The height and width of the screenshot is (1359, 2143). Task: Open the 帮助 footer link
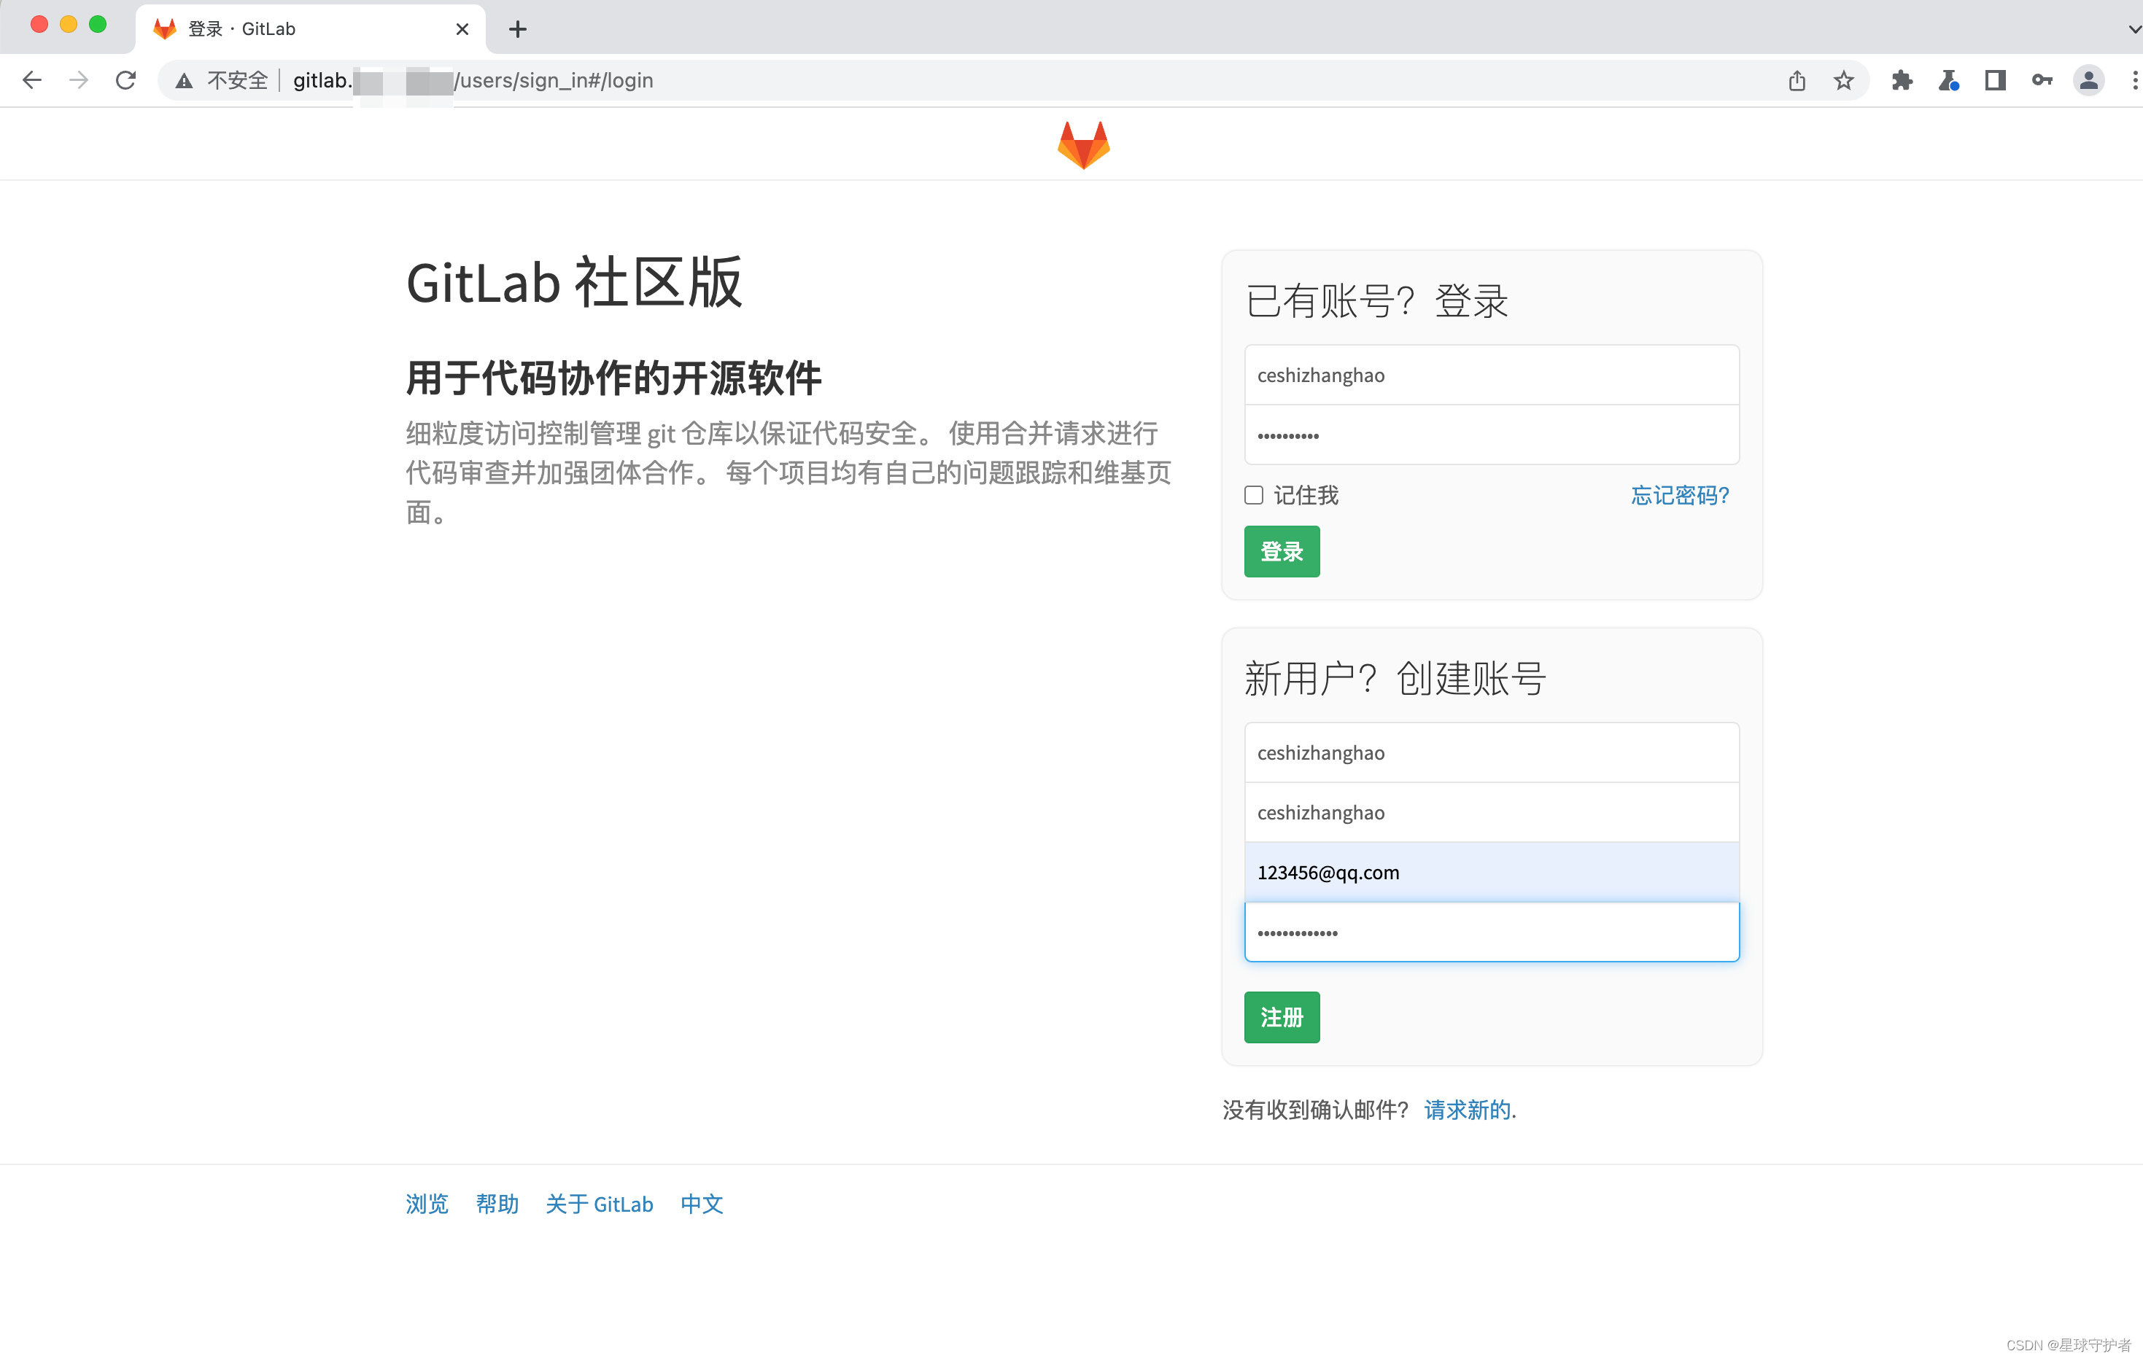pyautogui.click(x=497, y=1204)
